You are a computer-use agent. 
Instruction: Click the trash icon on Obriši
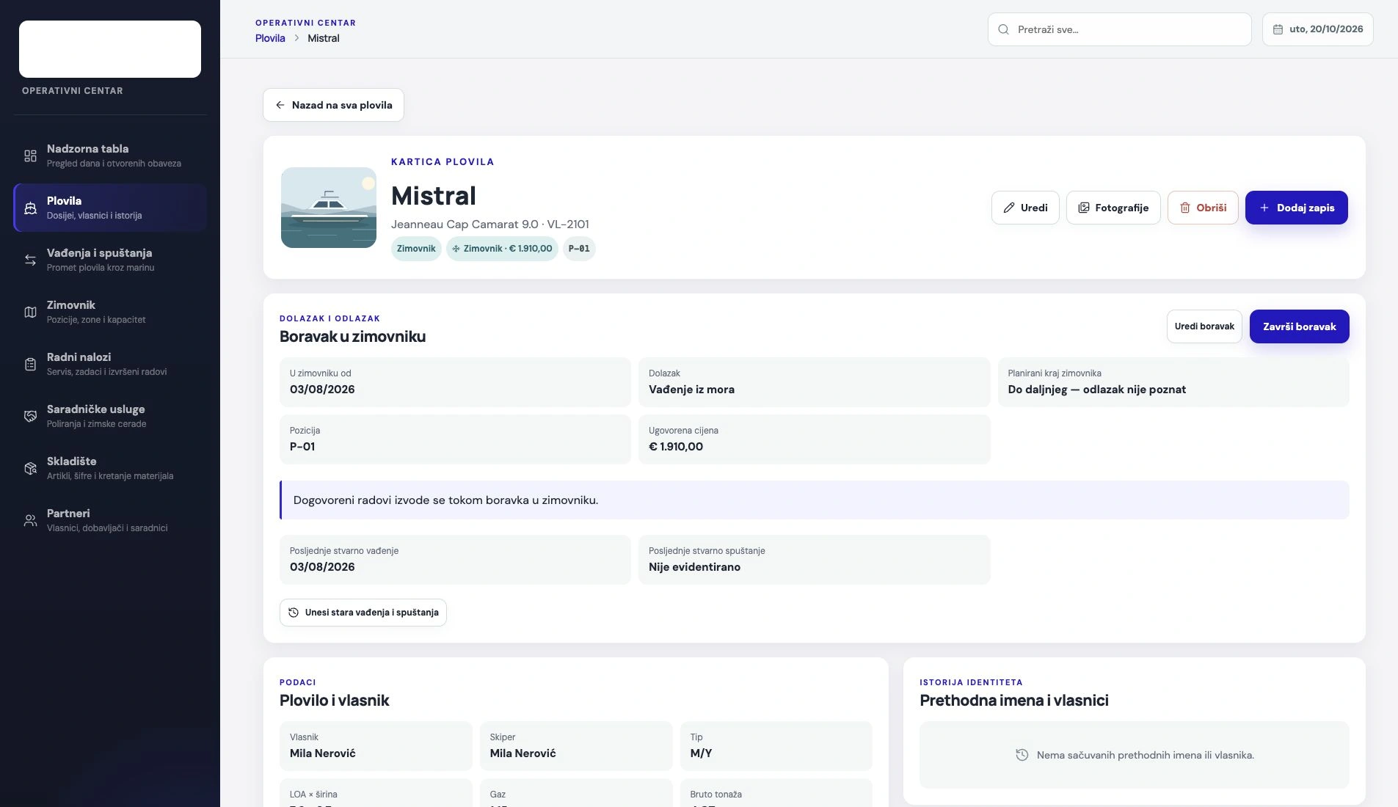coord(1184,208)
